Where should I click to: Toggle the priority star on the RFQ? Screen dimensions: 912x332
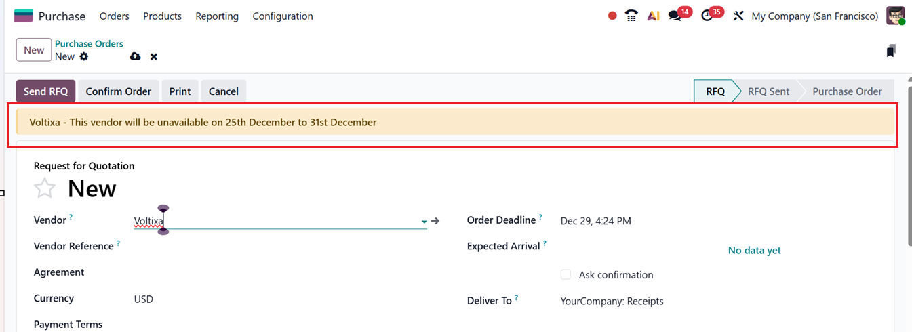click(45, 188)
